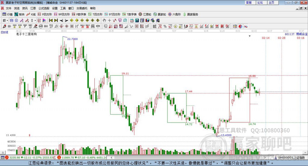Open the small black dropdown arrow above chart
The width and height of the screenshot is (308, 166).
tap(250, 36)
